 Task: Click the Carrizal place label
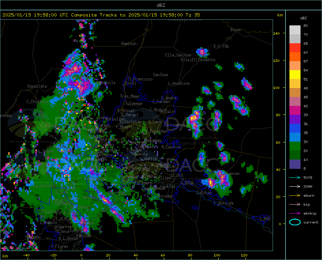(x=116, y=193)
